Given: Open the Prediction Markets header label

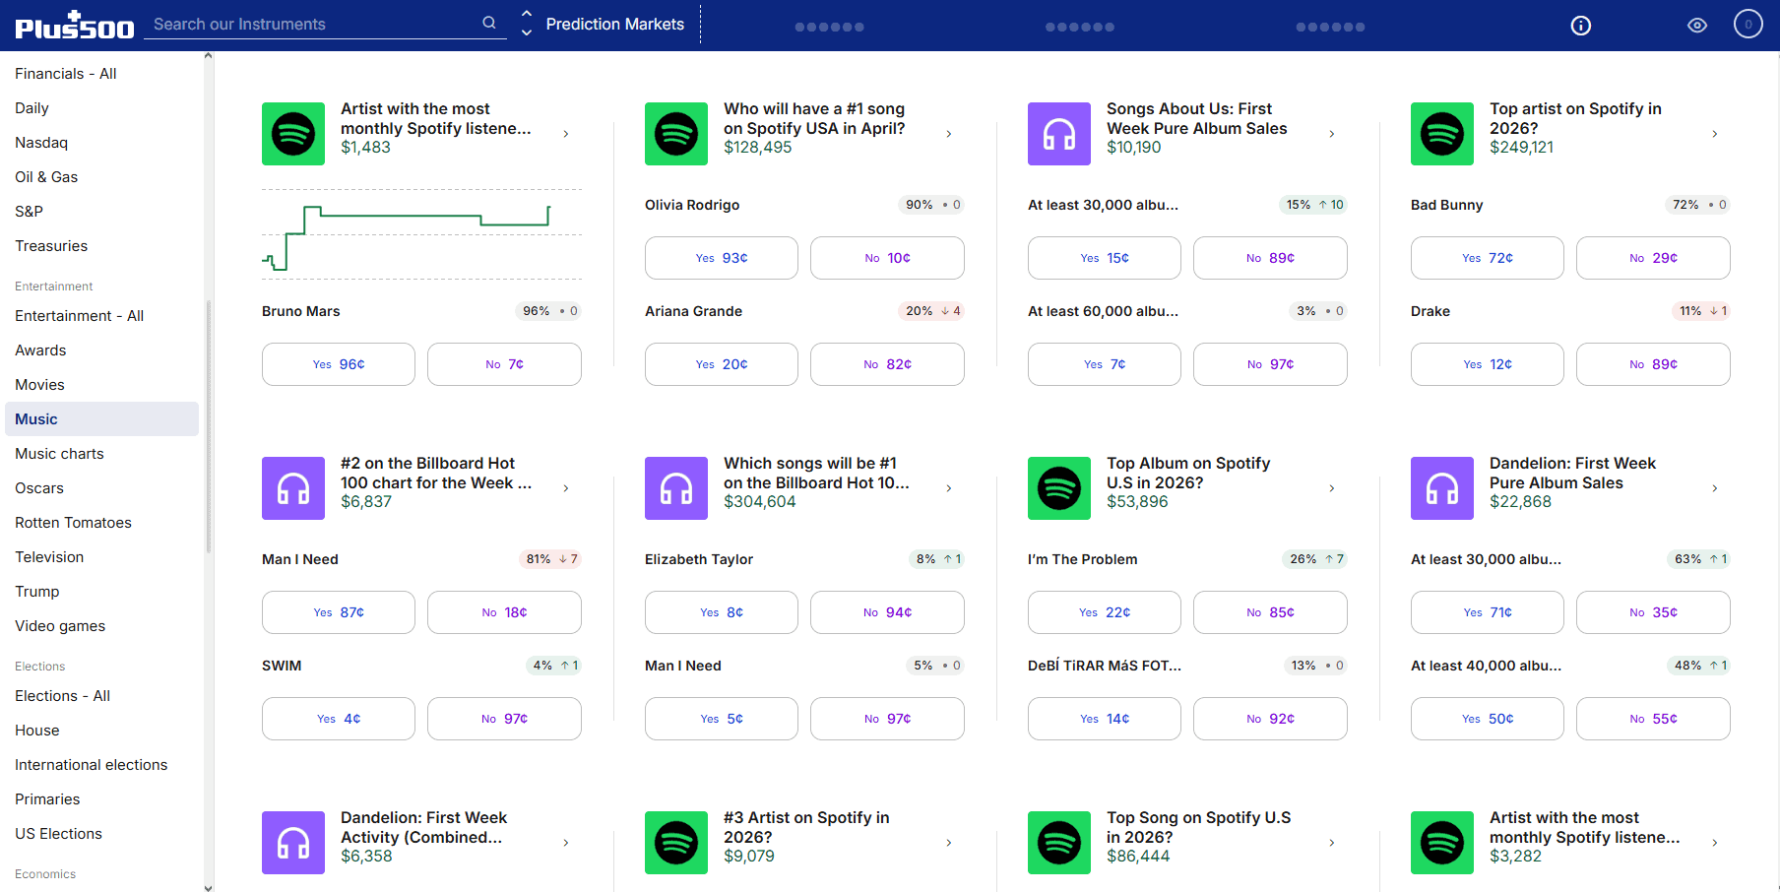Looking at the screenshot, I should click(615, 24).
